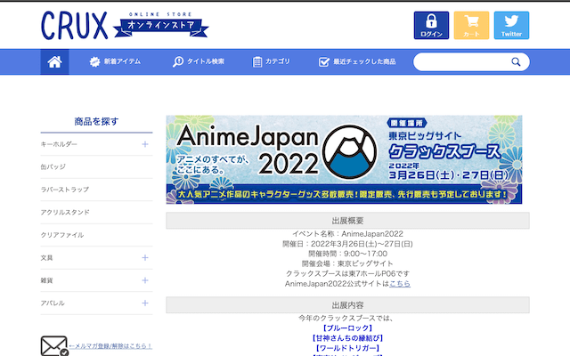Image resolution: width=570 pixels, height=356 pixels.
Task: Open the カテゴリ menu item
Action: tap(271, 61)
